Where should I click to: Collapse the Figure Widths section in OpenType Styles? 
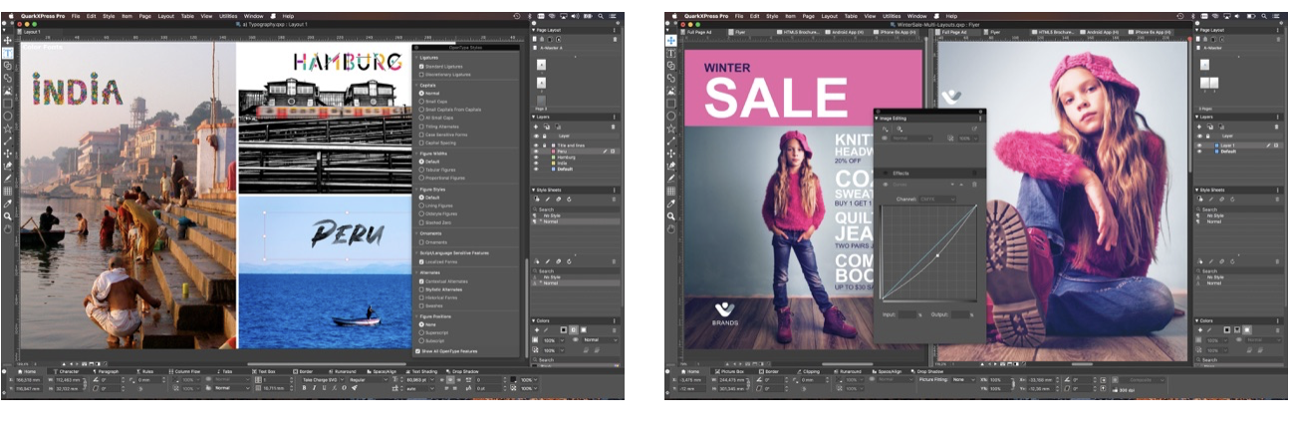[x=416, y=153]
